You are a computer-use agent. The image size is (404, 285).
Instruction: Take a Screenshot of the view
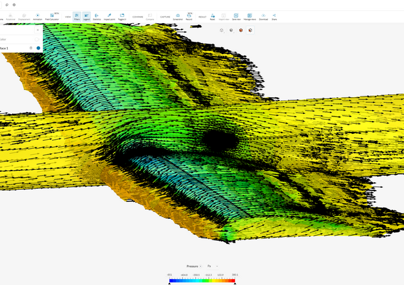click(x=178, y=17)
